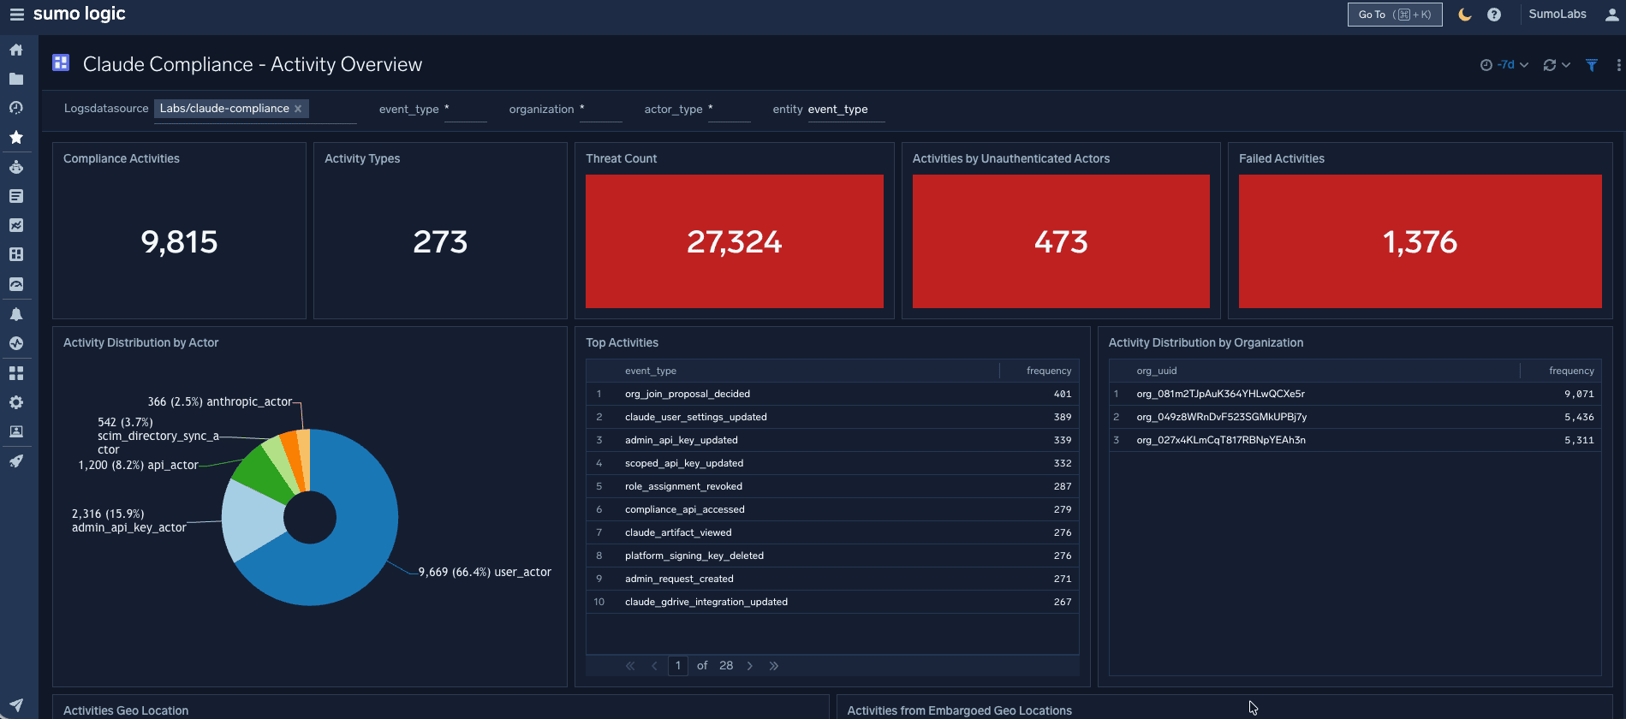Click the refresh dashboard icon
This screenshot has height=719, width=1626.
1550,65
